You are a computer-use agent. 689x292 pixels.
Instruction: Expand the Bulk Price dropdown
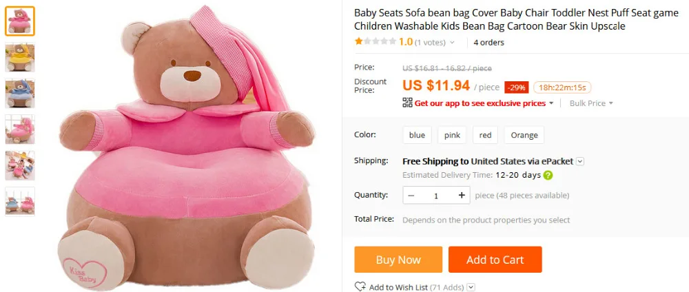point(591,103)
